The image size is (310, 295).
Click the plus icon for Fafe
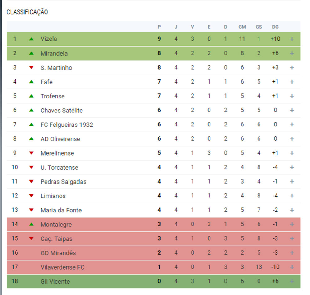[x=292, y=82]
